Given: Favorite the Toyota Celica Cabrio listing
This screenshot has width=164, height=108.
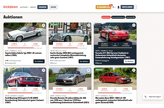Looking at the screenshot, I should 43,25.
